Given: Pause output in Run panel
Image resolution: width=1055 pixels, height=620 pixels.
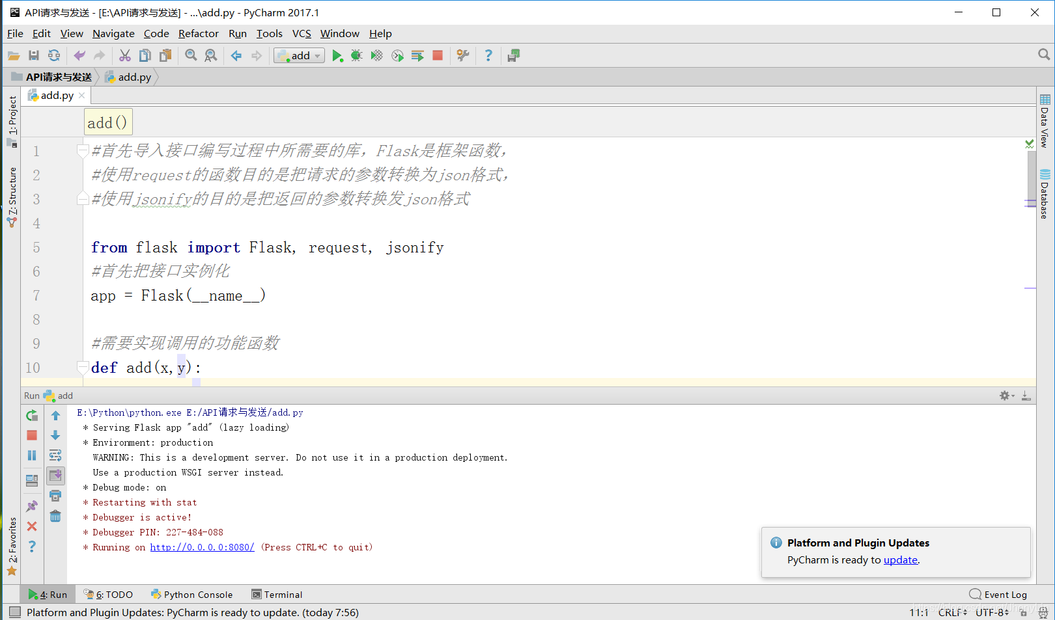Looking at the screenshot, I should coord(31,455).
